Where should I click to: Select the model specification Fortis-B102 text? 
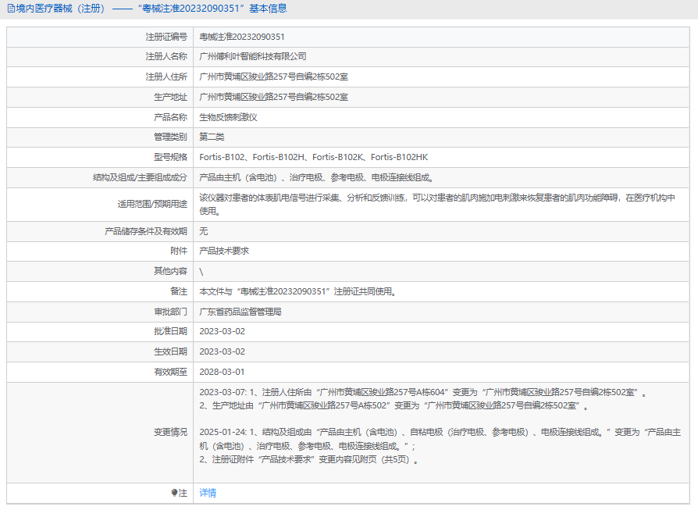pos(223,157)
